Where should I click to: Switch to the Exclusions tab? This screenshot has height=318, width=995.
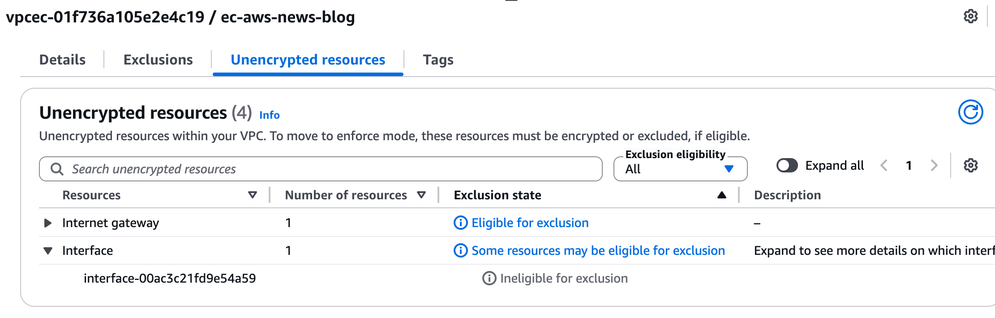[x=158, y=60]
